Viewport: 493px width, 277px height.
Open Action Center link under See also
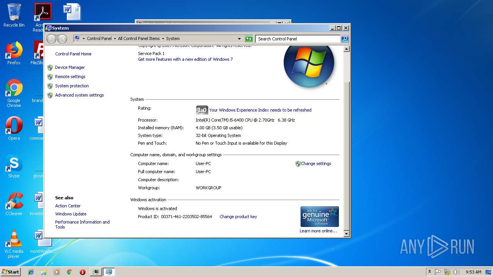click(x=68, y=206)
